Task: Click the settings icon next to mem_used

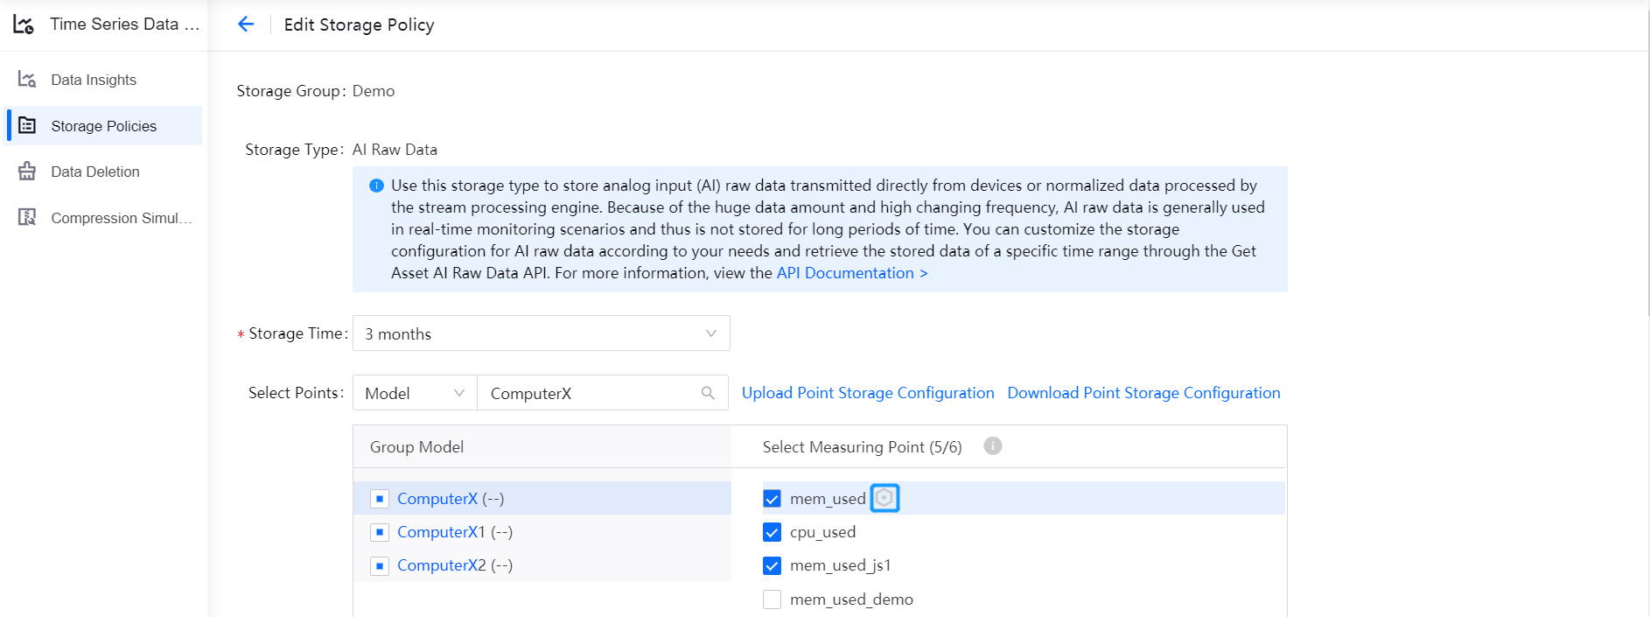Action: coord(884,498)
